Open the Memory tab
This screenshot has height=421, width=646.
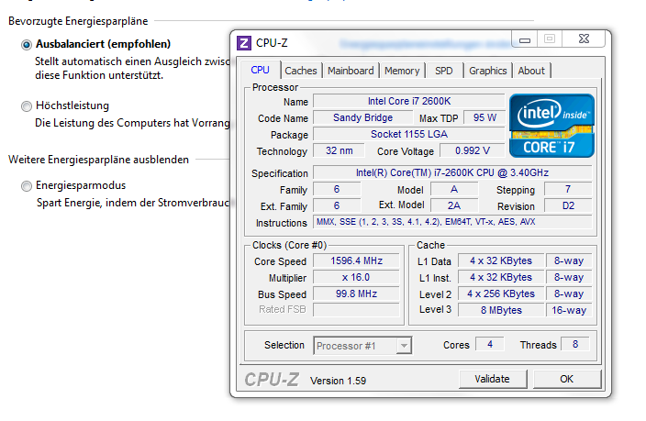coord(402,71)
